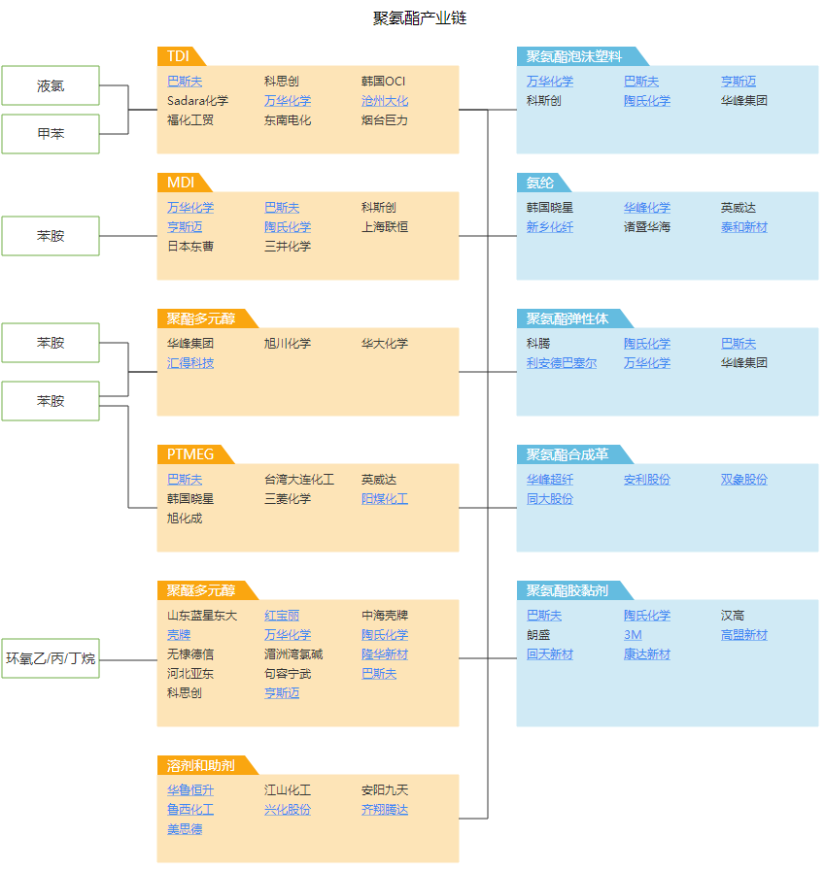This screenshot has height=871, width=825.
Task: Click the 壳牌 link in 聚醚多元醇
Action: tap(179, 634)
